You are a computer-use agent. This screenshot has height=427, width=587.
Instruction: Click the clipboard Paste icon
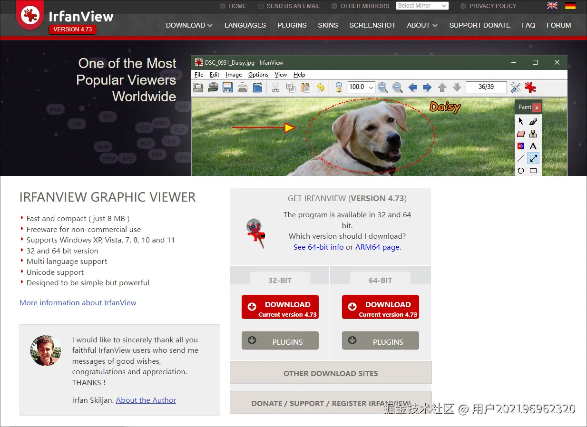click(x=306, y=87)
